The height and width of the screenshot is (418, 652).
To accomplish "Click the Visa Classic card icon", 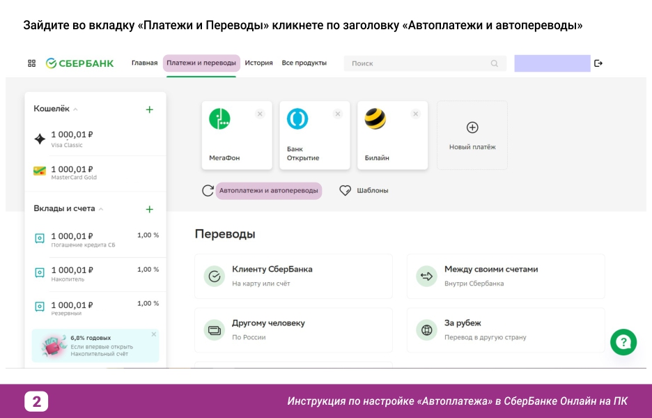I will tap(40, 139).
